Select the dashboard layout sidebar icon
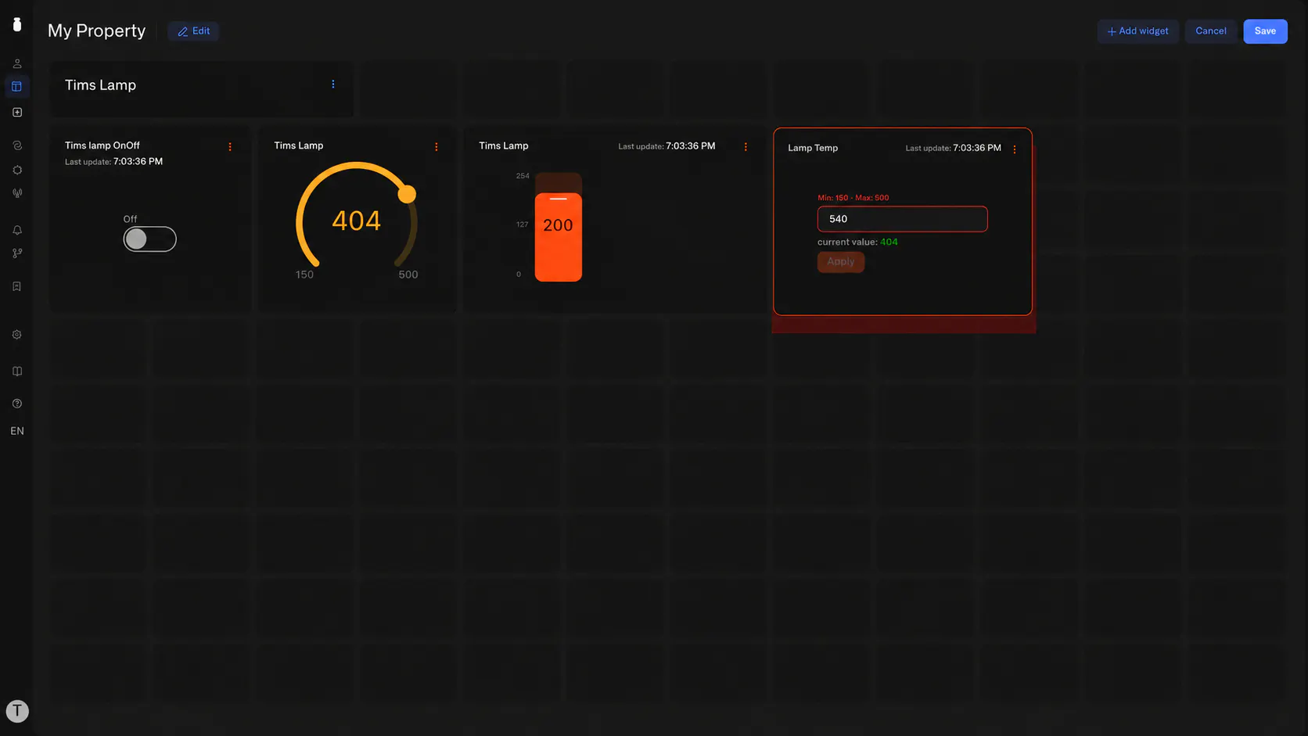Image resolution: width=1308 pixels, height=736 pixels. (17, 87)
